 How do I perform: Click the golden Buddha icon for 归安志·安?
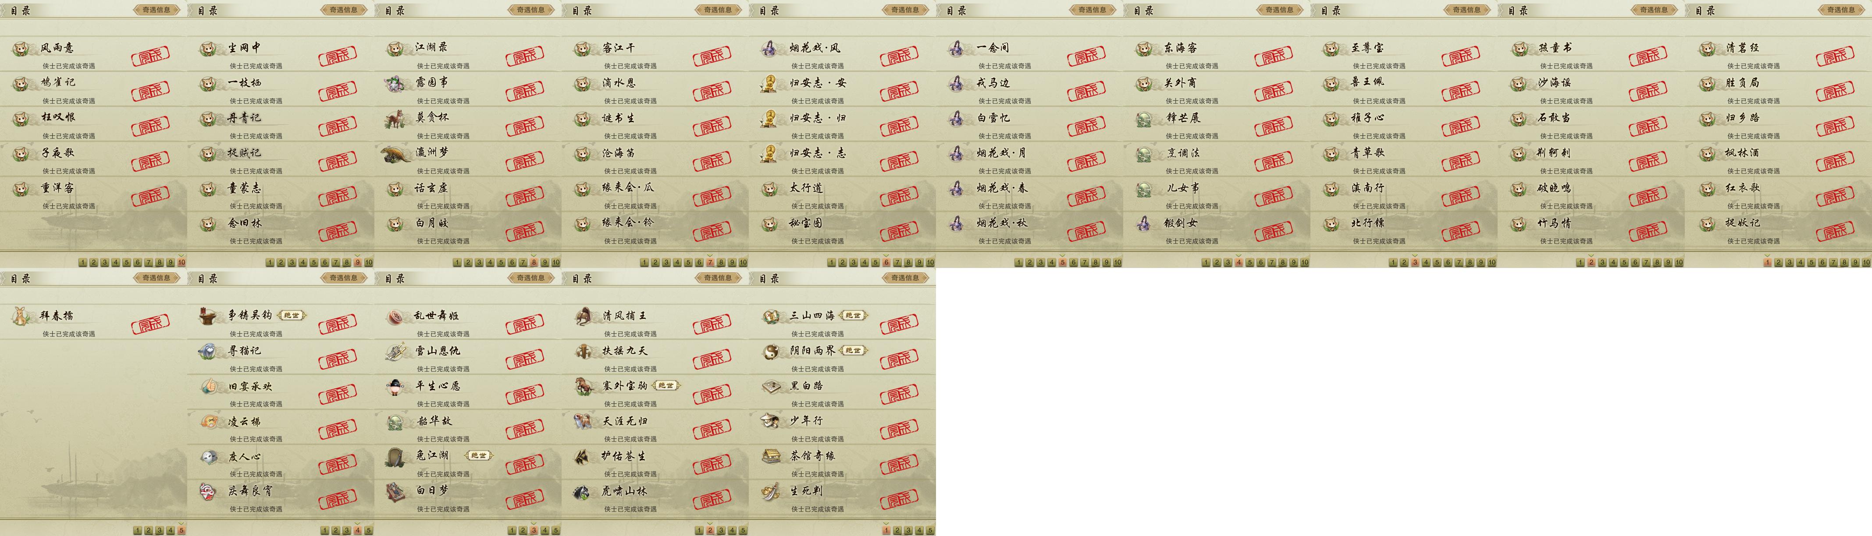769,84
